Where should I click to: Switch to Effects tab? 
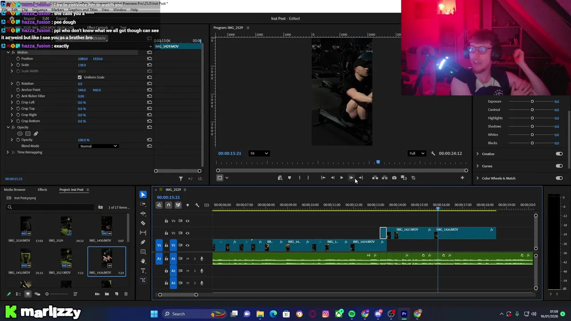[x=42, y=189]
